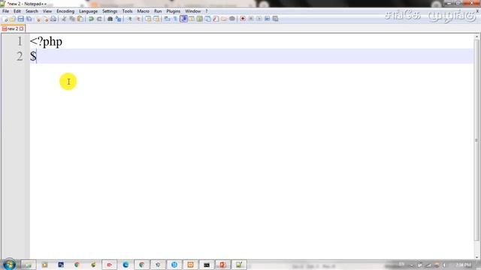481x270 pixels.
Task: Toggle synchronized horizontal scrolling
Action: [156, 19]
